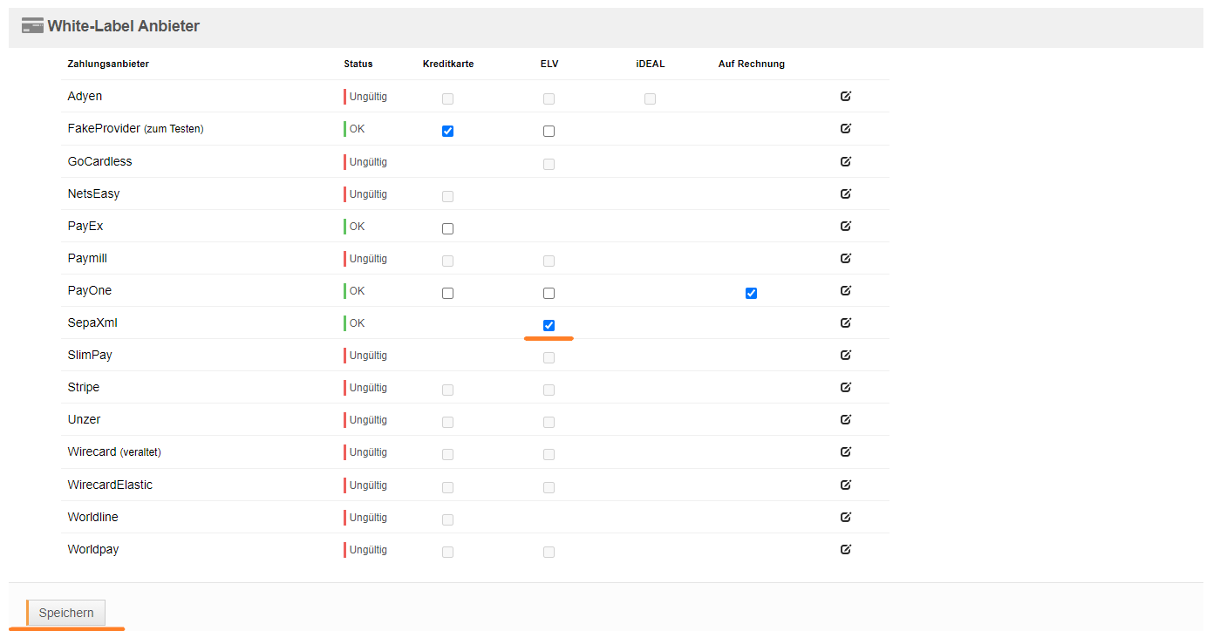Viewport: 1220px width, 631px height.
Task: Click the SepaXml provider name
Action: tap(92, 322)
